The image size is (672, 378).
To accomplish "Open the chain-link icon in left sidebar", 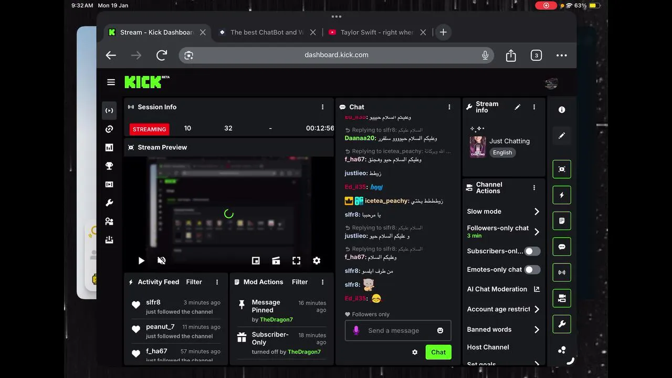I will (109, 129).
